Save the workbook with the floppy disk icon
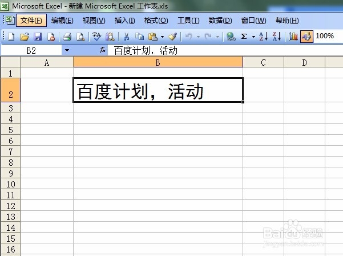This screenshot has height=256, width=343. coord(38,37)
